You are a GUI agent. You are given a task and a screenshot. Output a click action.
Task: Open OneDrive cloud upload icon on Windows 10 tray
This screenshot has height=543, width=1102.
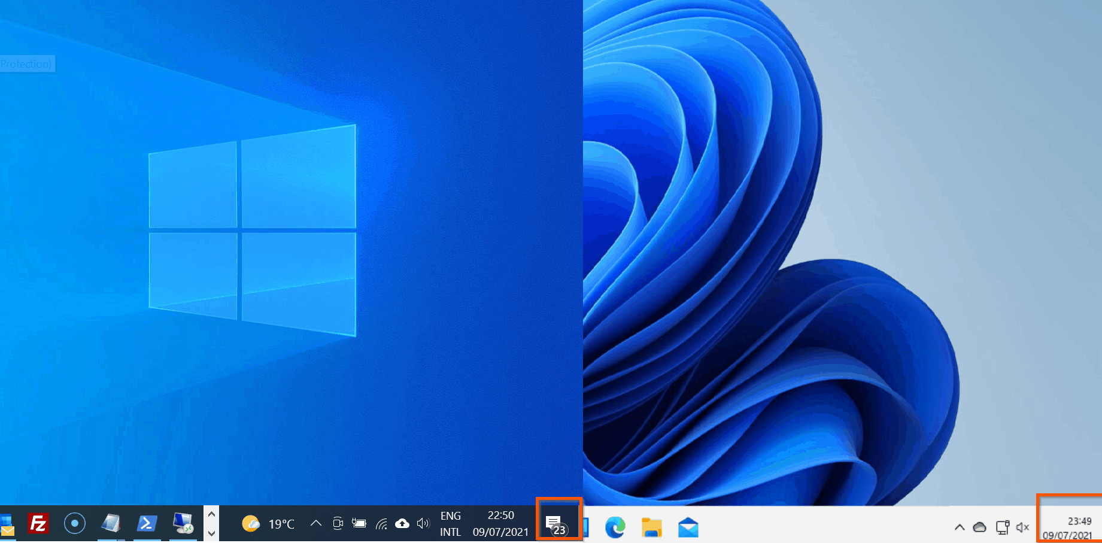click(402, 523)
